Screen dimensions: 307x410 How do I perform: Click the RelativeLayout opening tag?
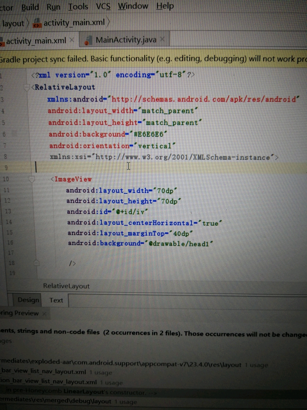point(63,87)
